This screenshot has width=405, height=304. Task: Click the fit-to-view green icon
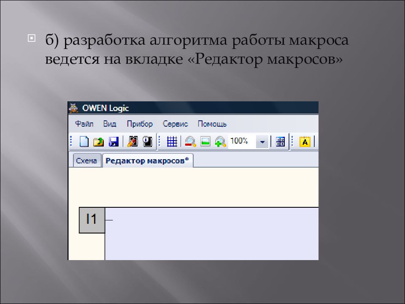coord(205,141)
